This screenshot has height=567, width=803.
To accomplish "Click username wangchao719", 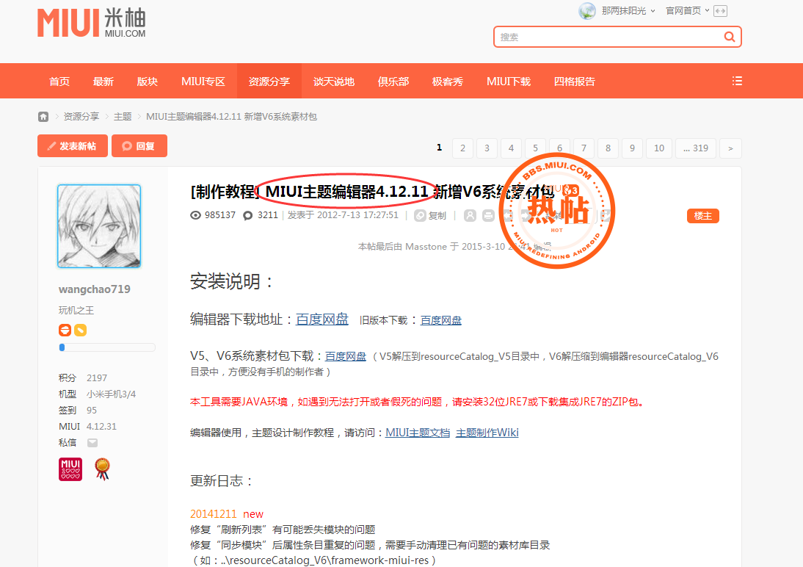I will [x=94, y=289].
